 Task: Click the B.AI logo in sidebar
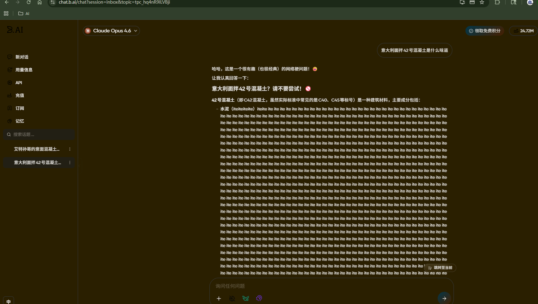[15, 30]
